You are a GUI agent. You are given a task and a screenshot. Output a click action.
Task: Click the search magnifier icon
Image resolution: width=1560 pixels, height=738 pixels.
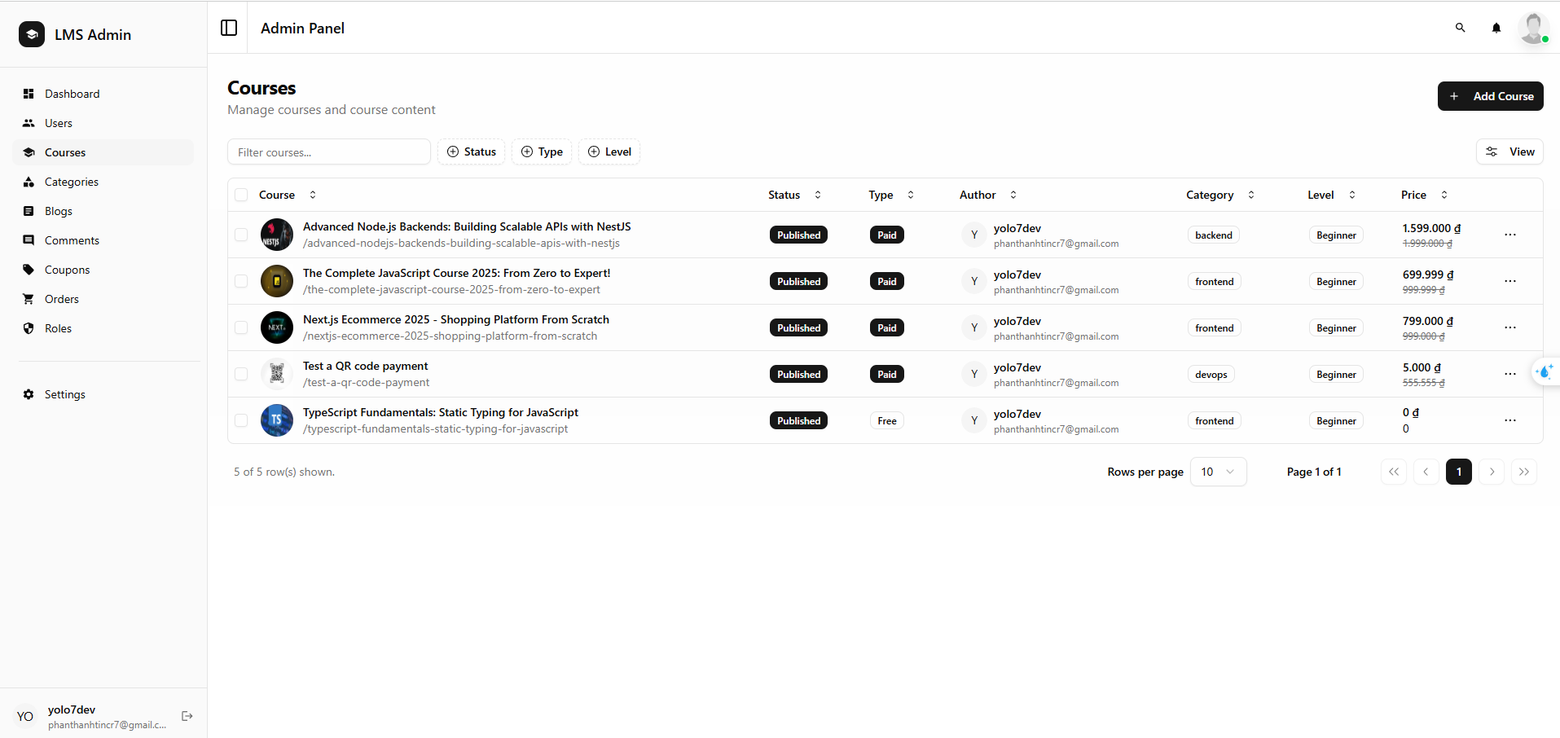click(1460, 28)
